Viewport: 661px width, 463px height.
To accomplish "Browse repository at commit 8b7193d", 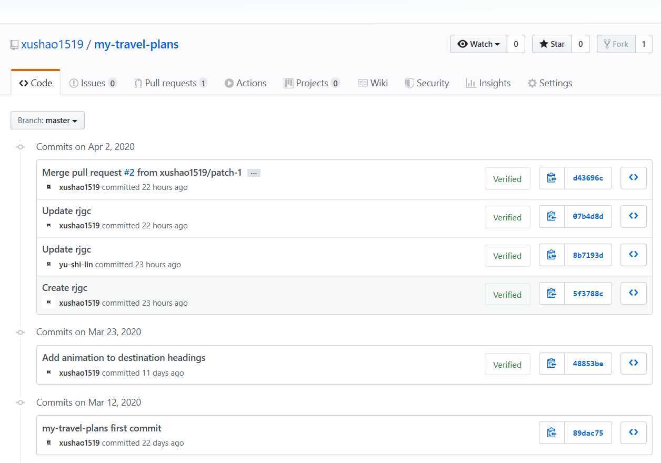I will [634, 255].
